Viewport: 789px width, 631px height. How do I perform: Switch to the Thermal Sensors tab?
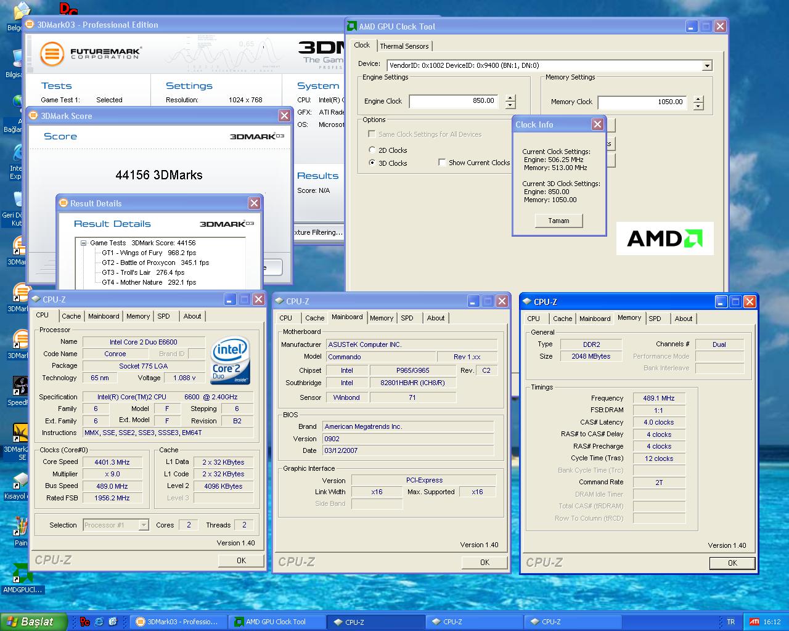tap(404, 46)
